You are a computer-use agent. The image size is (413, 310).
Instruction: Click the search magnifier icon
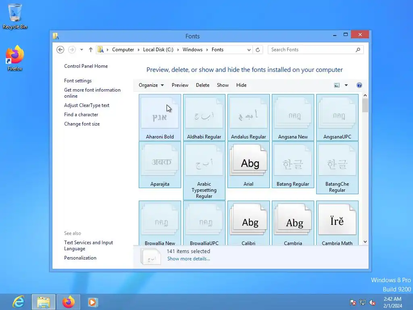click(x=358, y=50)
